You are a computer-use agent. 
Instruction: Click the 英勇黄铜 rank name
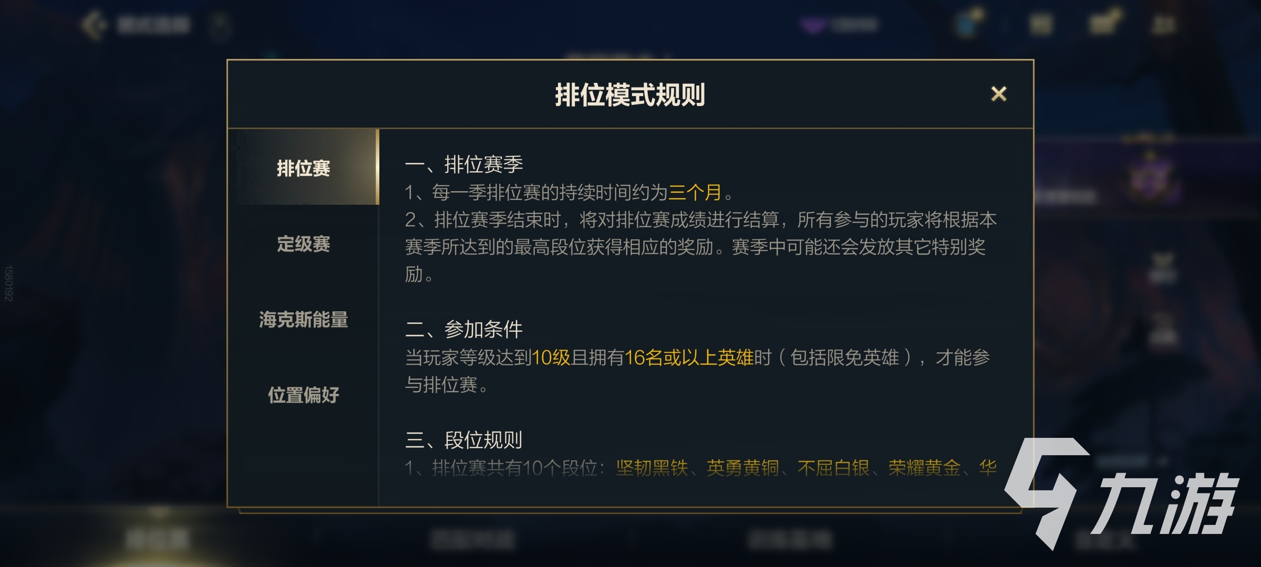point(742,467)
